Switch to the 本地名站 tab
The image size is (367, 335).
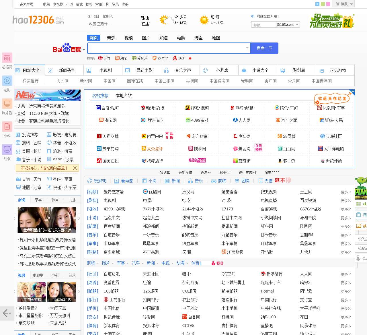point(124,96)
